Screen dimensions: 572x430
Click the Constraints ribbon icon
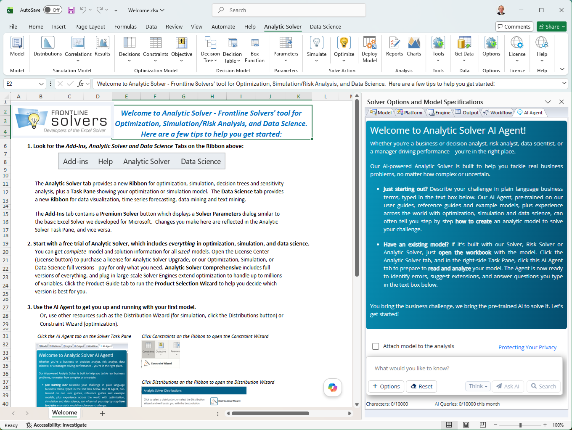[156, 49]
